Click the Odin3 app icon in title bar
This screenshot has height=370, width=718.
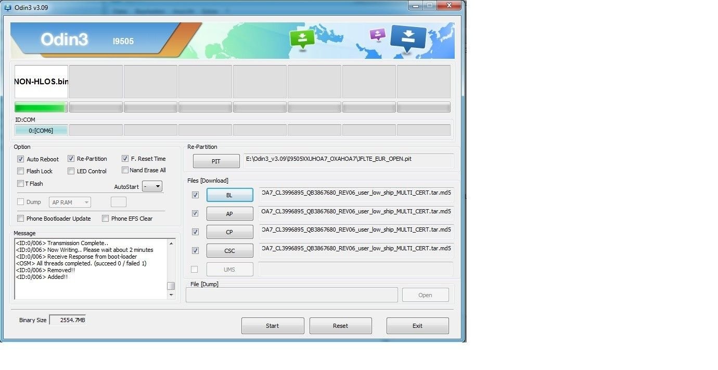(x=7, y=8)
